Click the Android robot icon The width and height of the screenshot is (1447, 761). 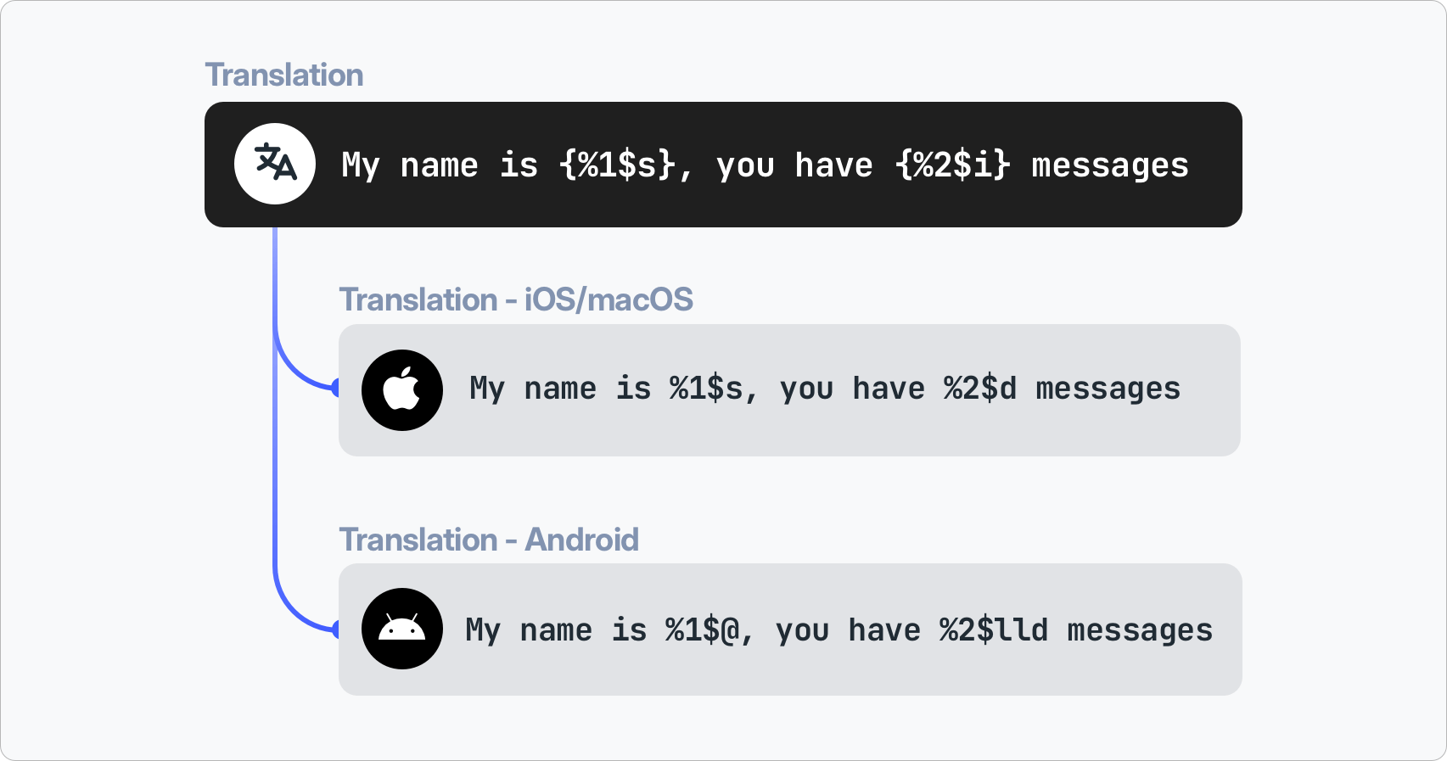point(402,629)
